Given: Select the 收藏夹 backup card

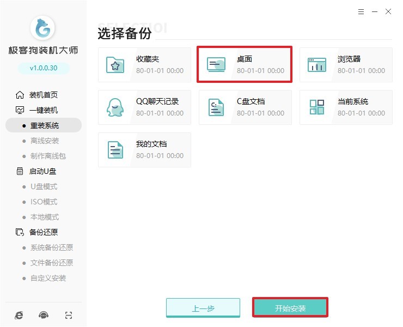Looking at the screenshot, I should tap(144, 65).
